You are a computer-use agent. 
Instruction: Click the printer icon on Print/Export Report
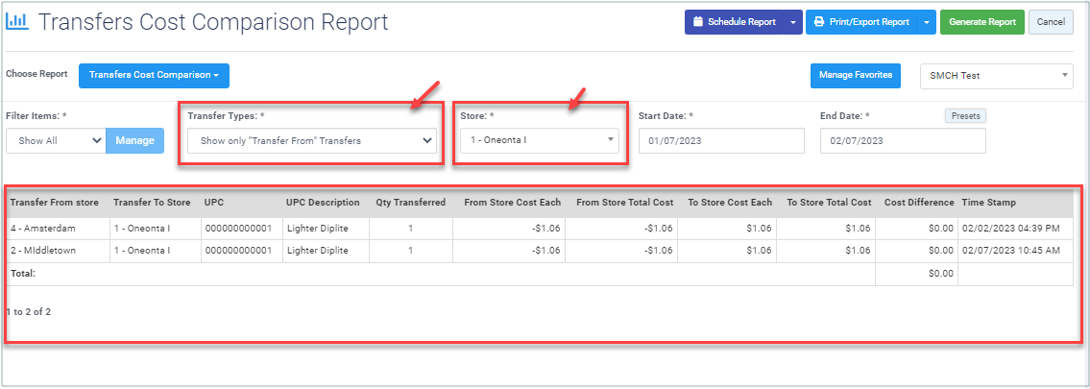[819, 22]
